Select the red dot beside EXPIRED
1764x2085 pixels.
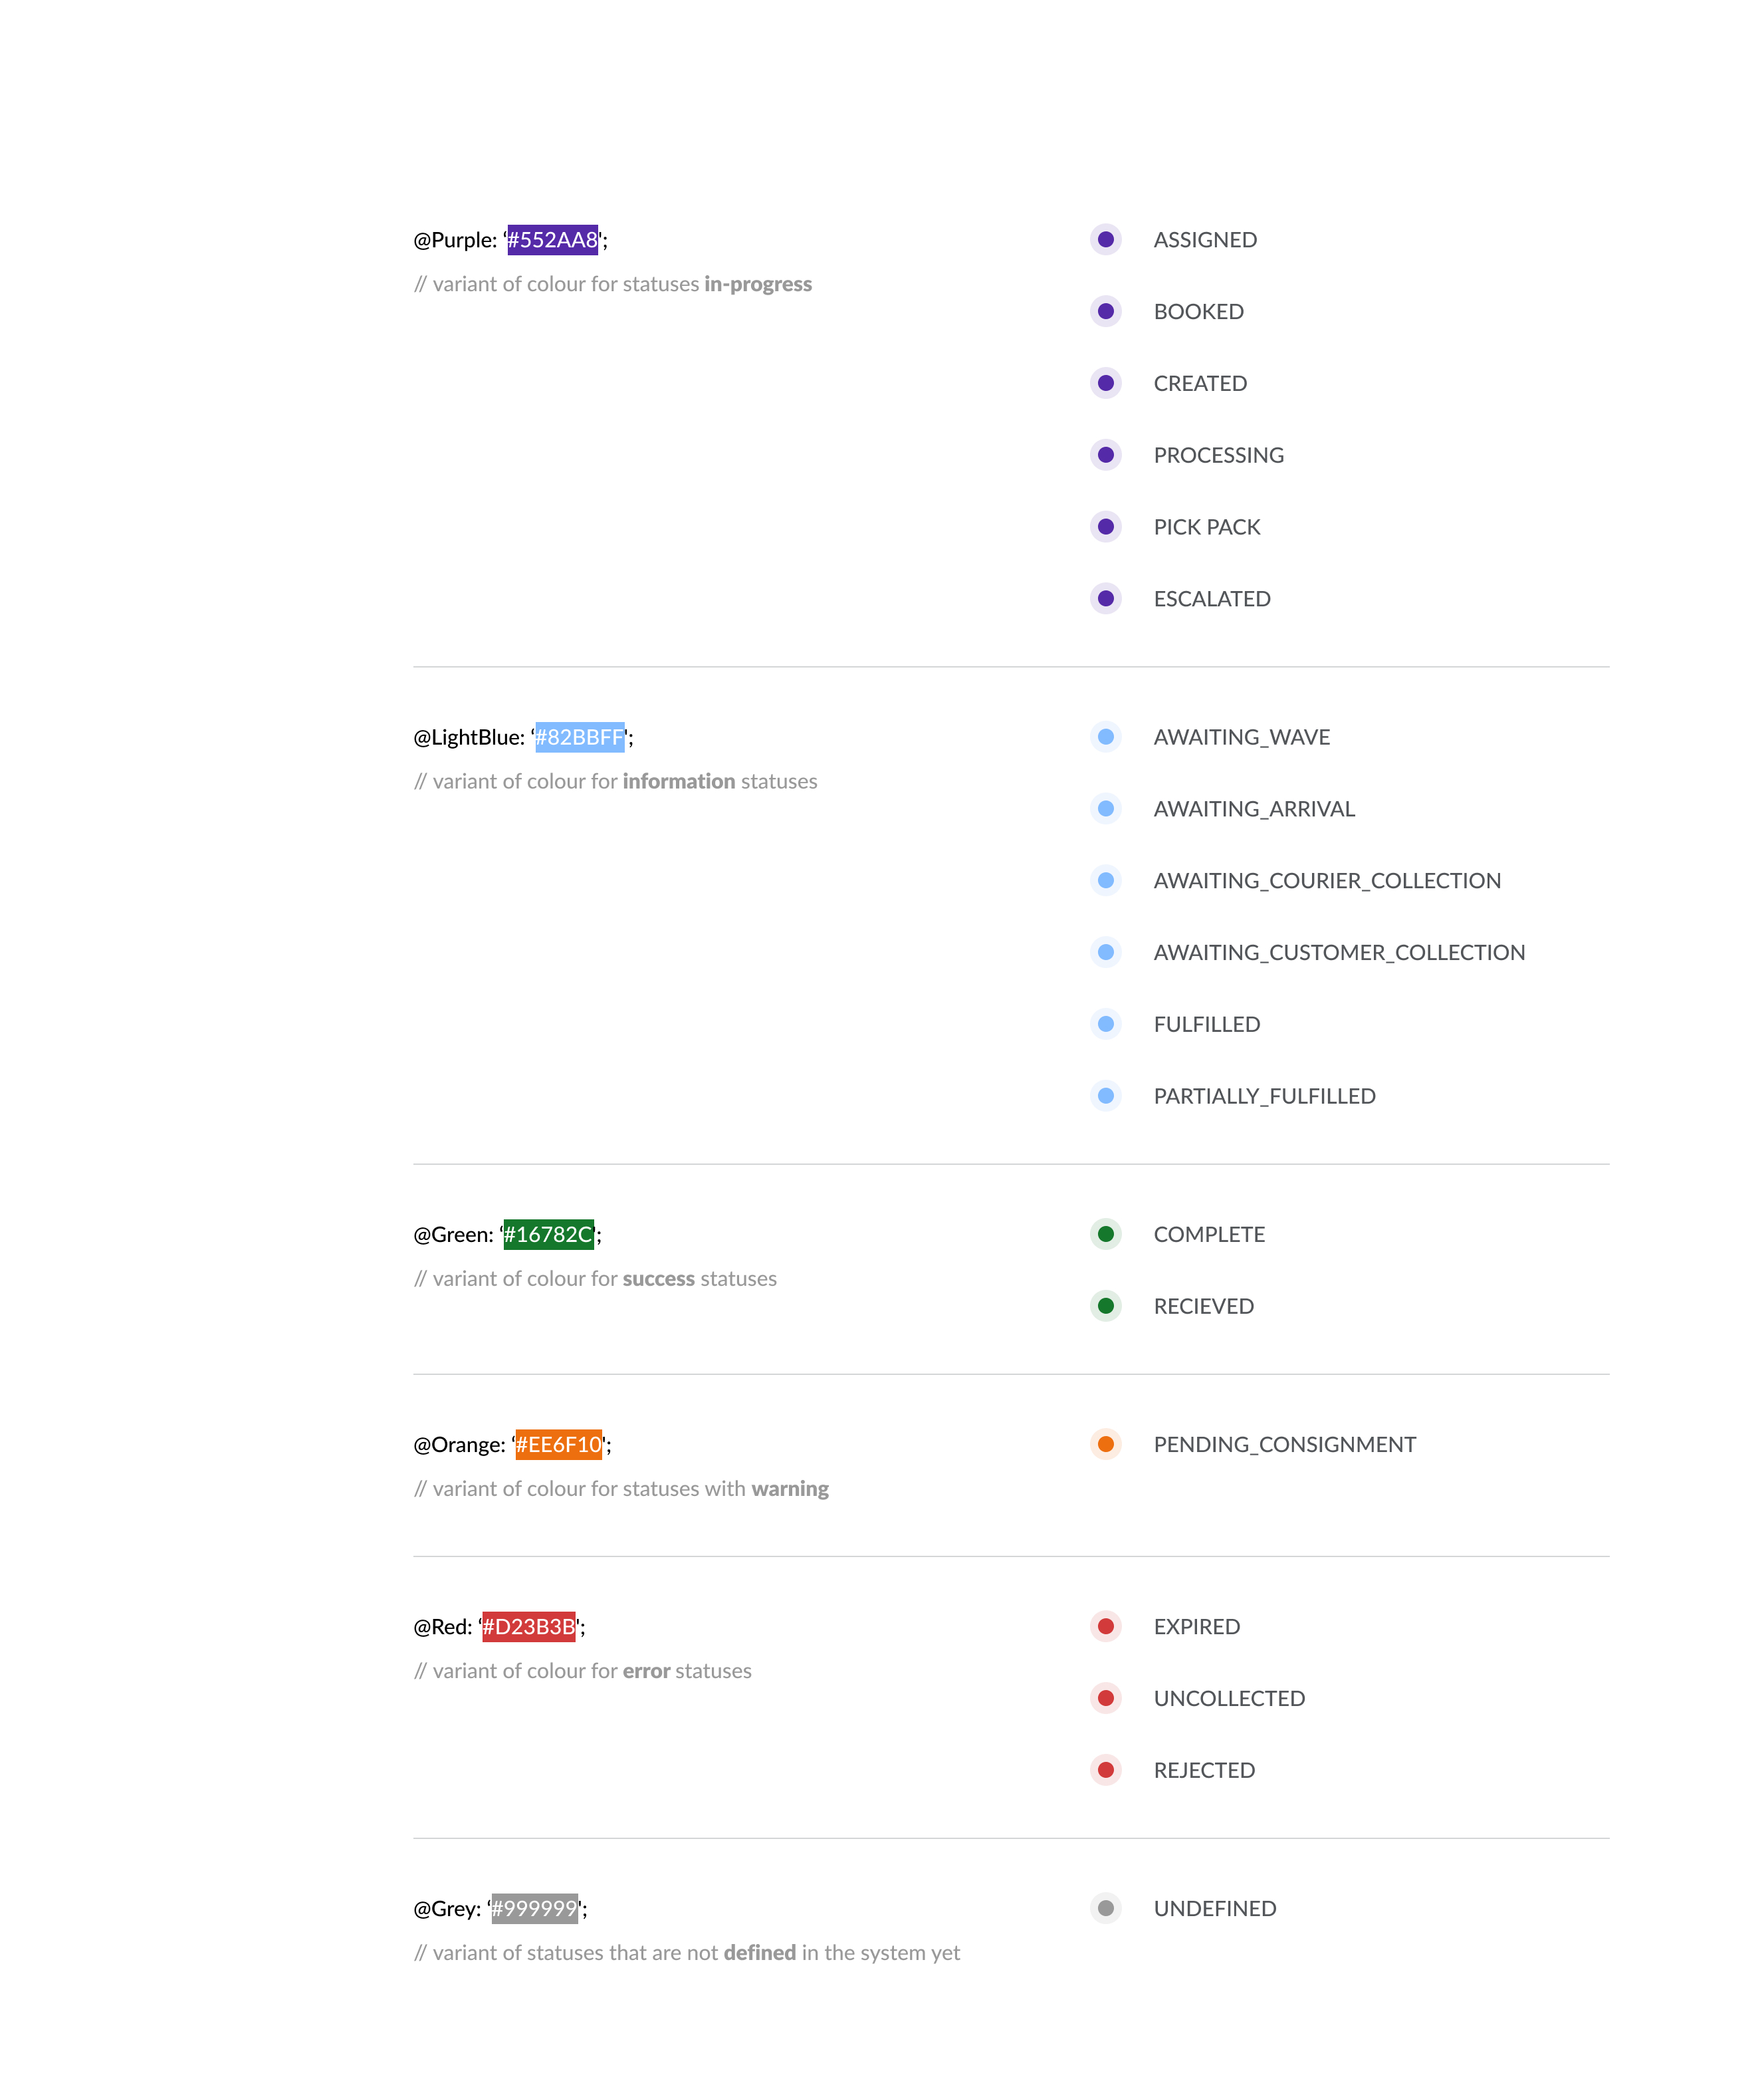click(1105, 1627)
